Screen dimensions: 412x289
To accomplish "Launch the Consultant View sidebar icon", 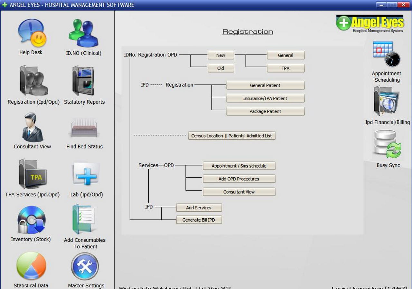I will (x=33, y=127).
